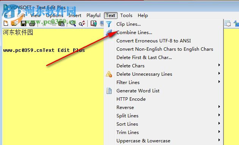
Task: Click the document icon beside Generate Word List
Action: click(x=109, y=91)
